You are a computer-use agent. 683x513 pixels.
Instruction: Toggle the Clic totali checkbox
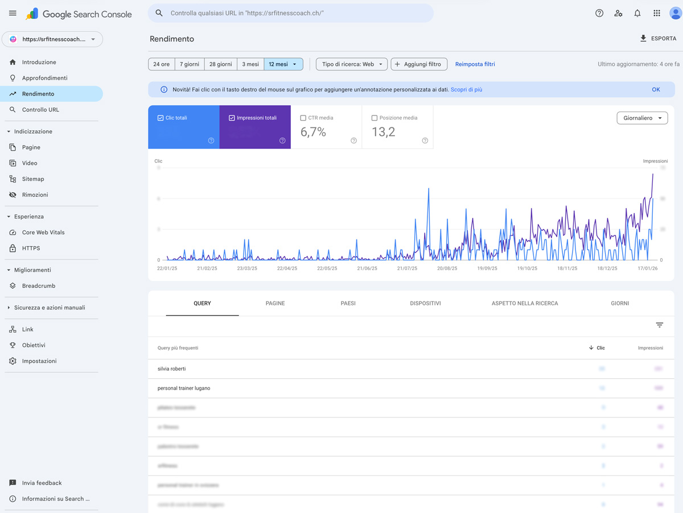click(161, 118)
